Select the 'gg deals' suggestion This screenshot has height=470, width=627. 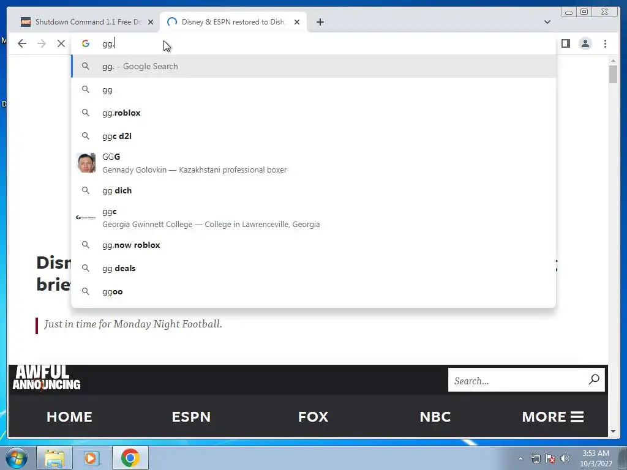[313, 268]
